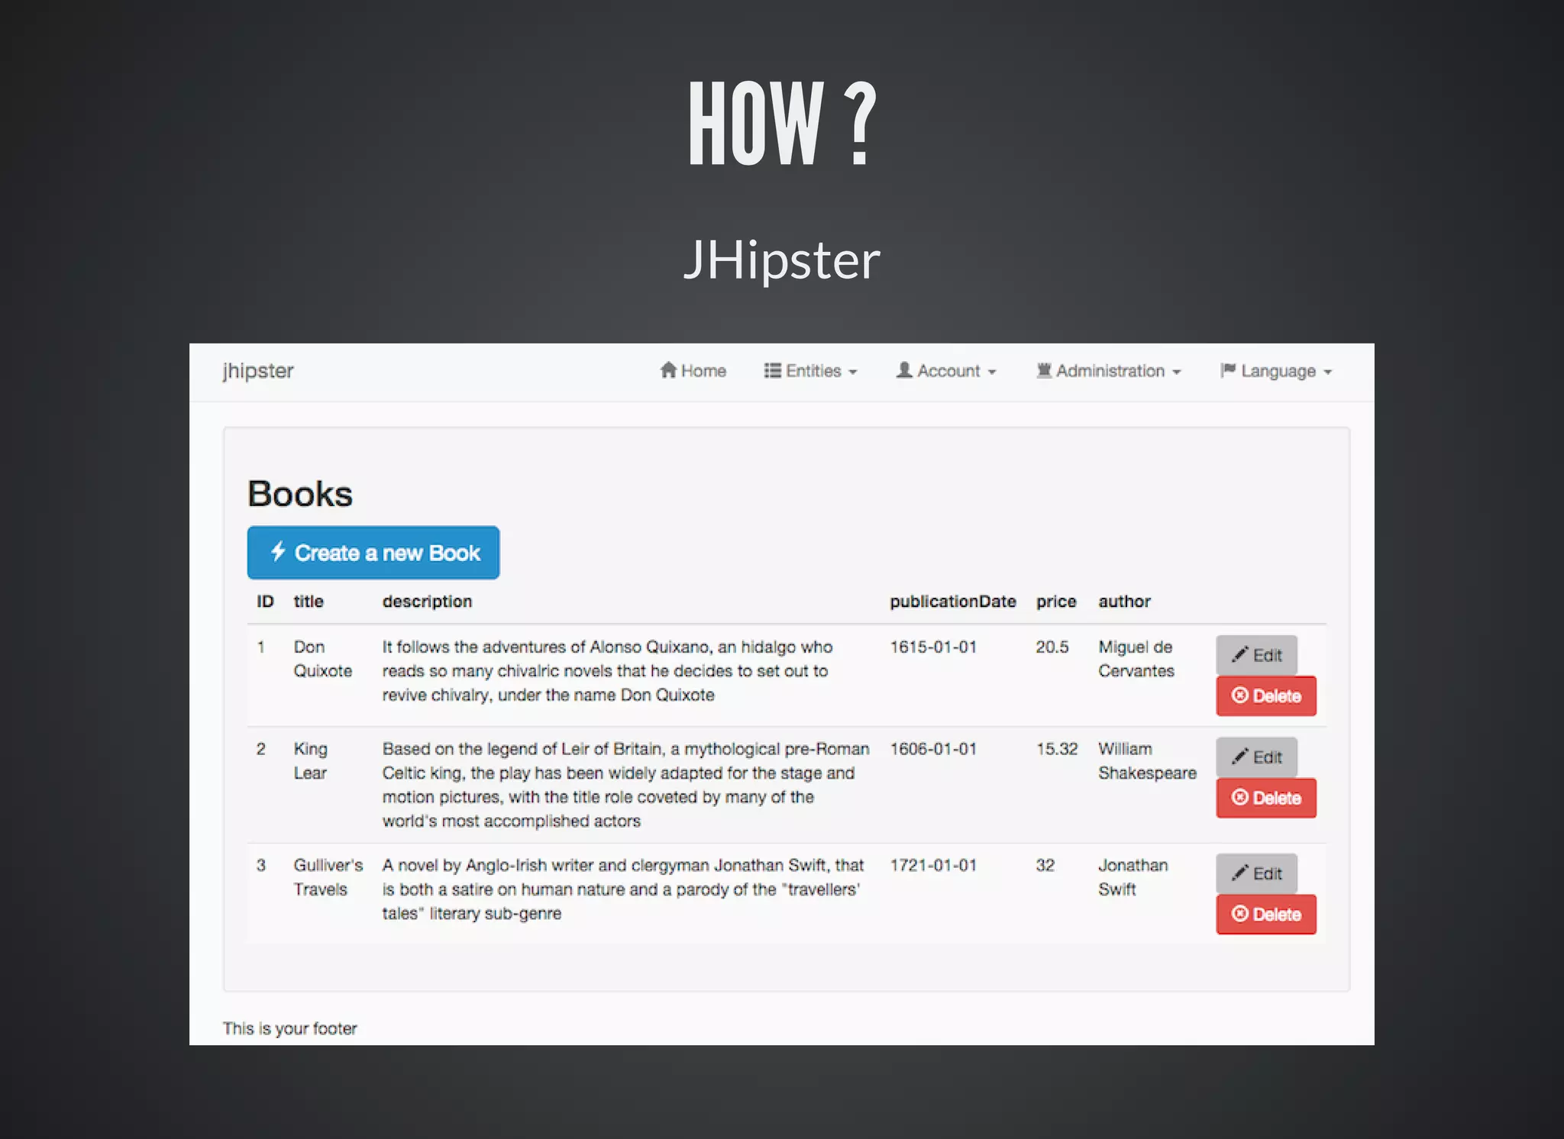
Task: Click author Miguel de Cervantes
Action: click(1136, 659)
